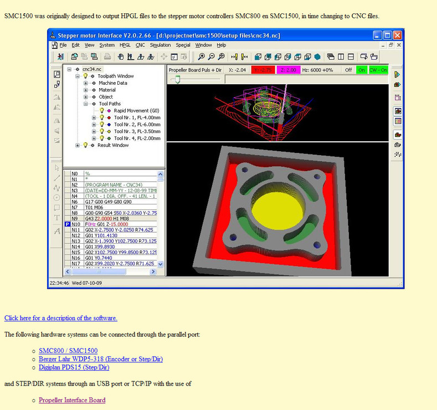This screenshot has width=437, height=410.
Task: Click the green On status toggle
Action: point(362,70)
